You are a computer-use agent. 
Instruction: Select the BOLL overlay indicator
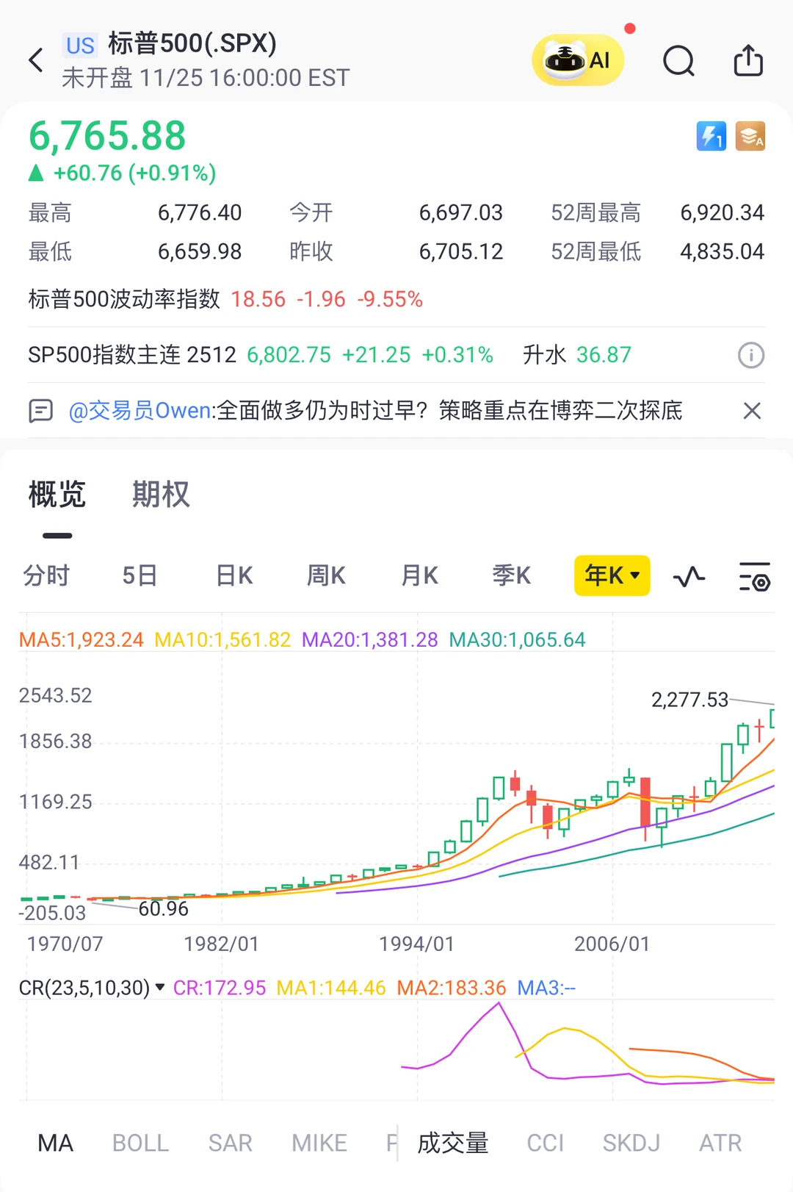click(140, 1143)
